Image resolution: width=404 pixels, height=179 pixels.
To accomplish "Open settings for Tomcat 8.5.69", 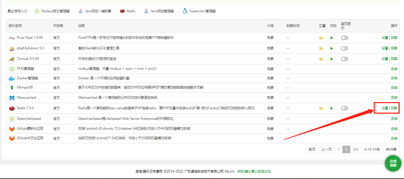I will point(385,59).
